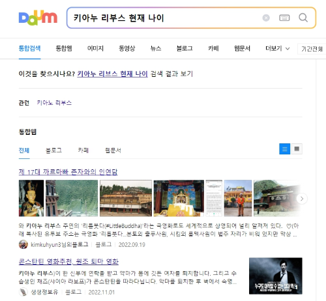
Task: Open related search 키아노 리부스
Action: click(54, 103)
